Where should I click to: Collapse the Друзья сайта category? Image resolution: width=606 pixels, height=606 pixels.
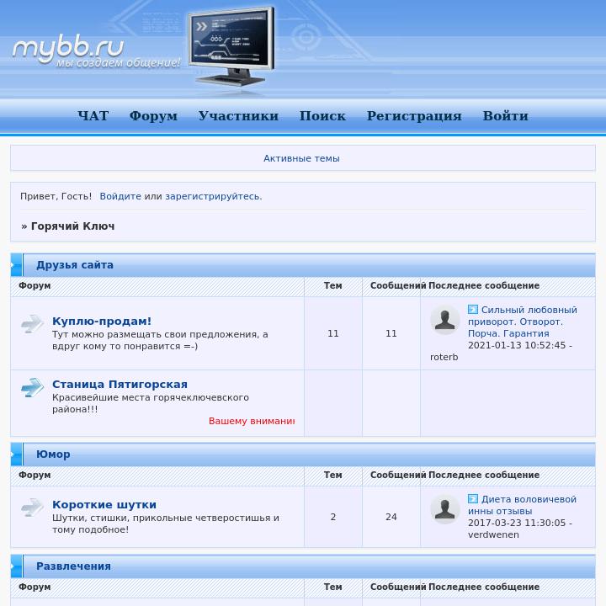pos(16,265)
